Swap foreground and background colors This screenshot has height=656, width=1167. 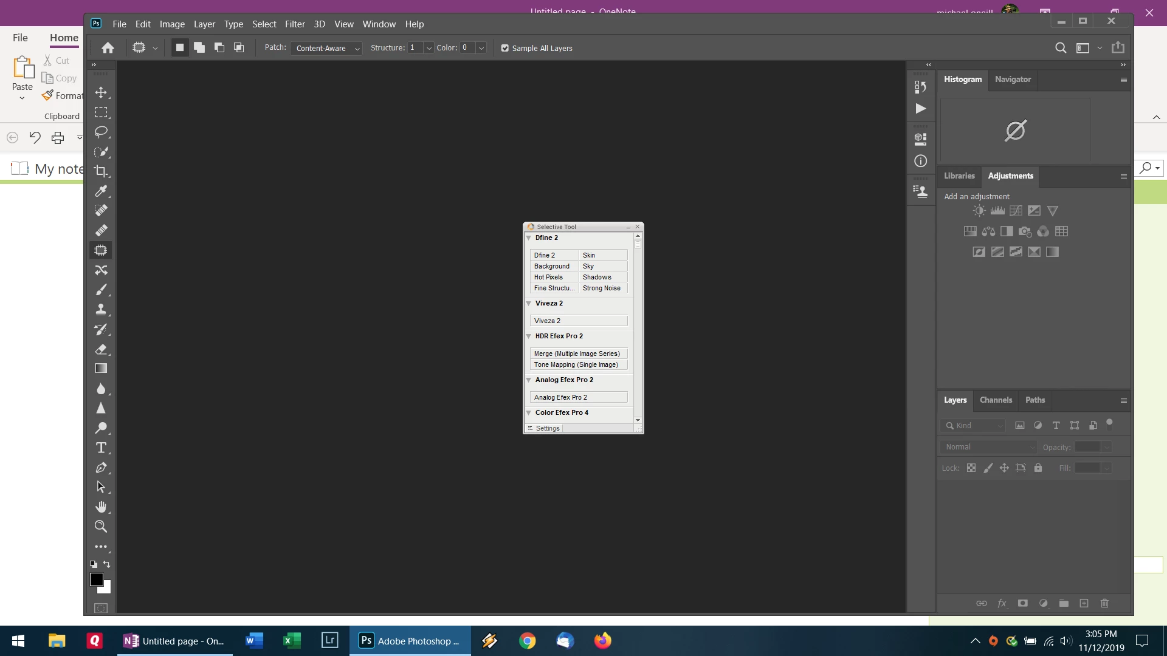(107, 564)
